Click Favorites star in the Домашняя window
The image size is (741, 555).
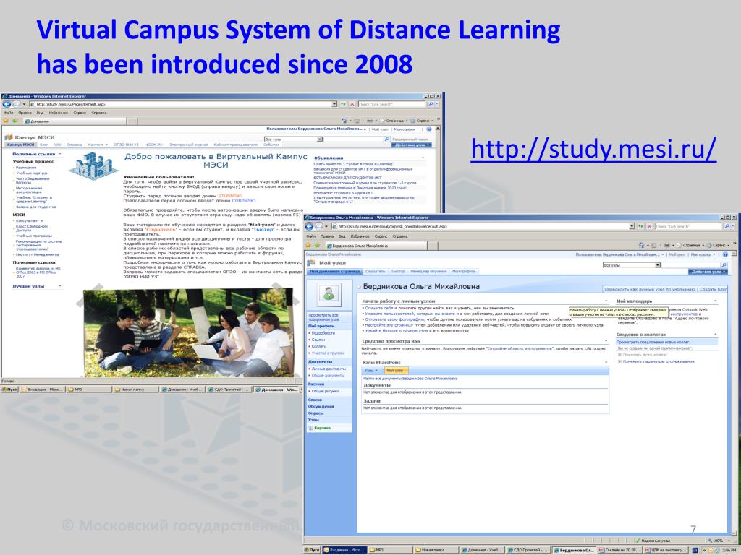pyautogui.click(x=6, y=121)
